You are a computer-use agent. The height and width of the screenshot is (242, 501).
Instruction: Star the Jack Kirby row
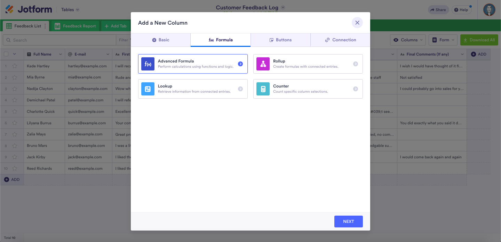15,157
